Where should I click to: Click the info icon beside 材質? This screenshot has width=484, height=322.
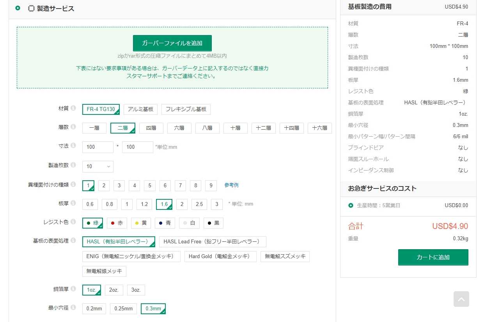[x=73, y=109]
